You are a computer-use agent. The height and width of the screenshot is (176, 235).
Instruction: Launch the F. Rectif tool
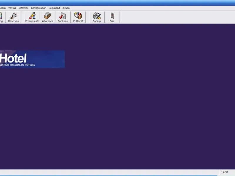pos(78,17)
